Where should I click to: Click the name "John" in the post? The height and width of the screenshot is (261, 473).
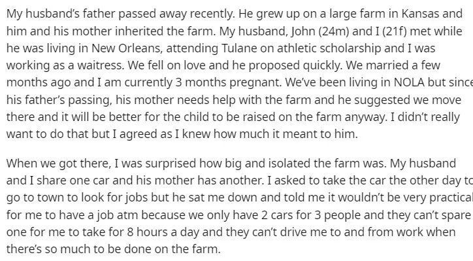pyautogui.click(x=302, y=31)
